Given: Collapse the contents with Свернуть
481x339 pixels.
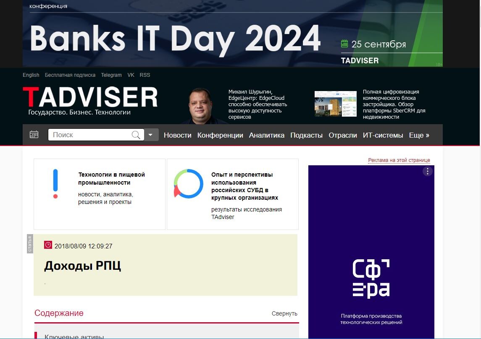Looking at the screenshot, I should tap(284, 313).
